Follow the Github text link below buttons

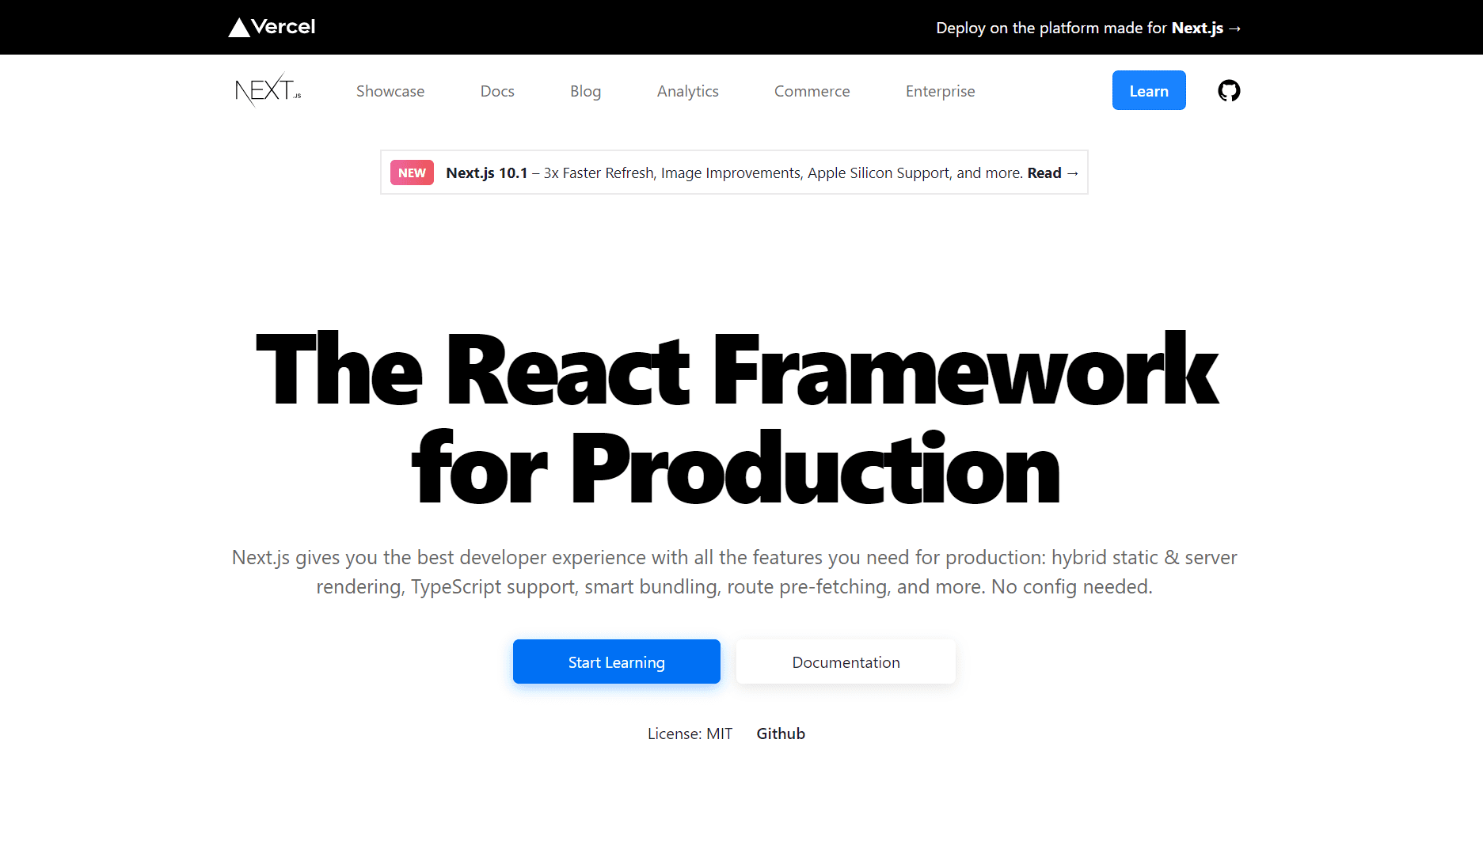(781, 734)
